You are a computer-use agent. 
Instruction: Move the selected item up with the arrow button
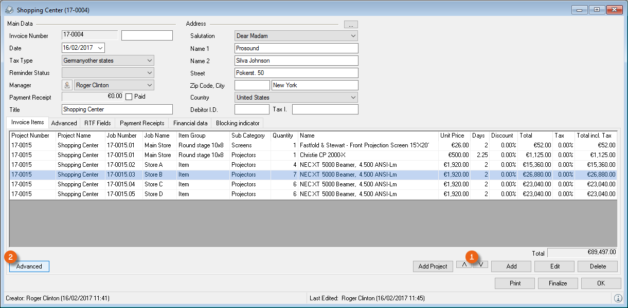tap(463, 266)
